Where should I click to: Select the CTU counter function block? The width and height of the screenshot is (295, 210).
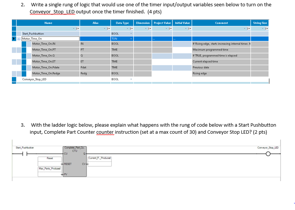coord(75,161)
